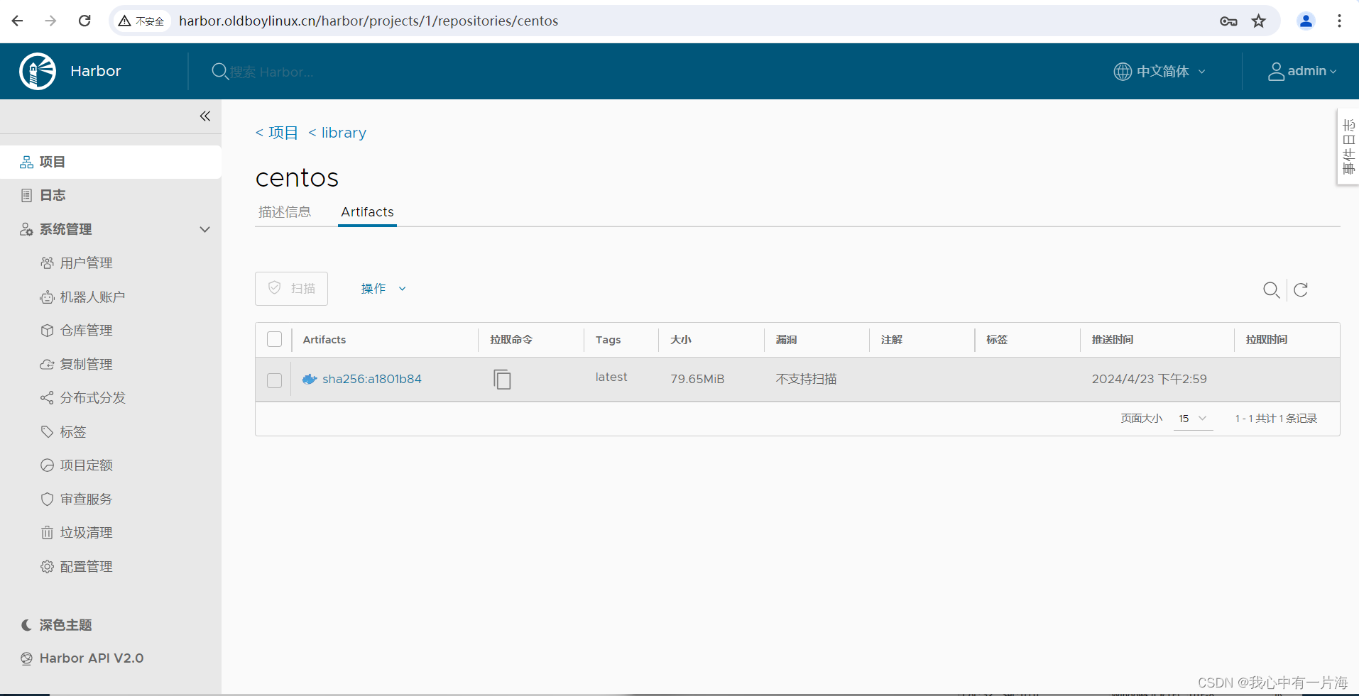Click the browser back arrow
The image size is (1359, 696).
[18, 21]
